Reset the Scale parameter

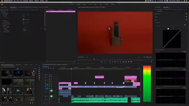(45, 16)
